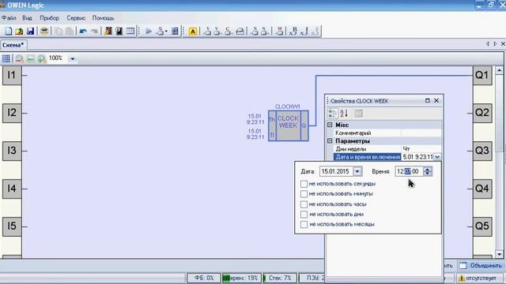Image resolution: width=506 pixels, height=284 pixels.
Task: Select the I3 input block
Action: click(x=12, y=151)
